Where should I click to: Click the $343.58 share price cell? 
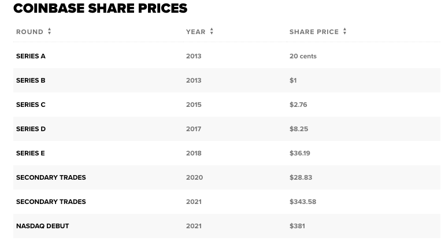[303, 202]
